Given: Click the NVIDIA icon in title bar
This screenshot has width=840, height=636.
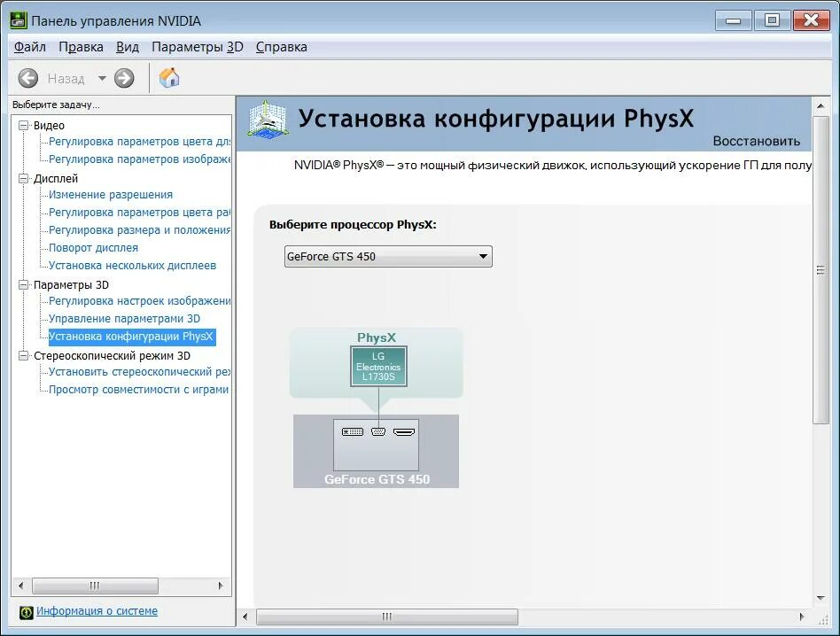Looking at the screenshot, I should [19, 20].
